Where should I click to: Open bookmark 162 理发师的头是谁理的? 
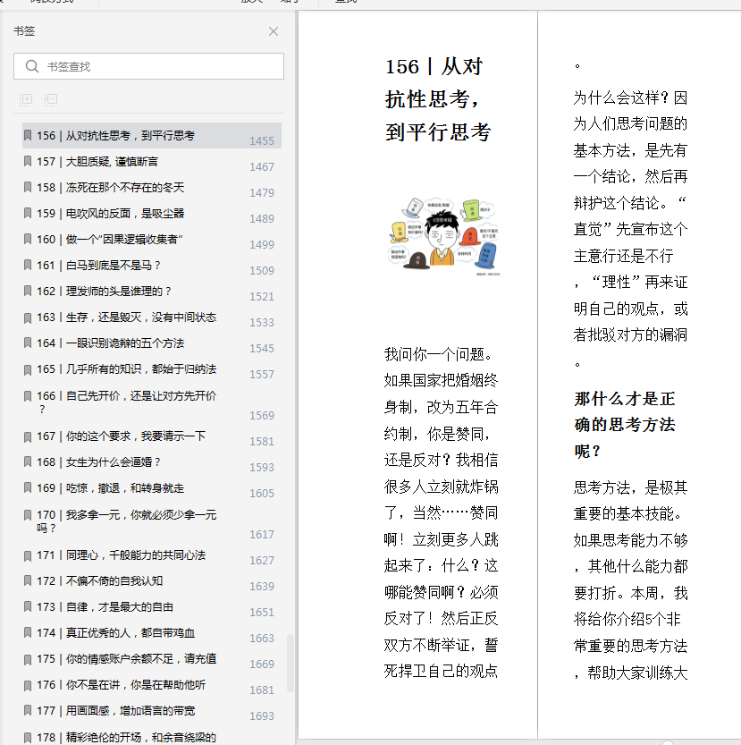(104, 292)
